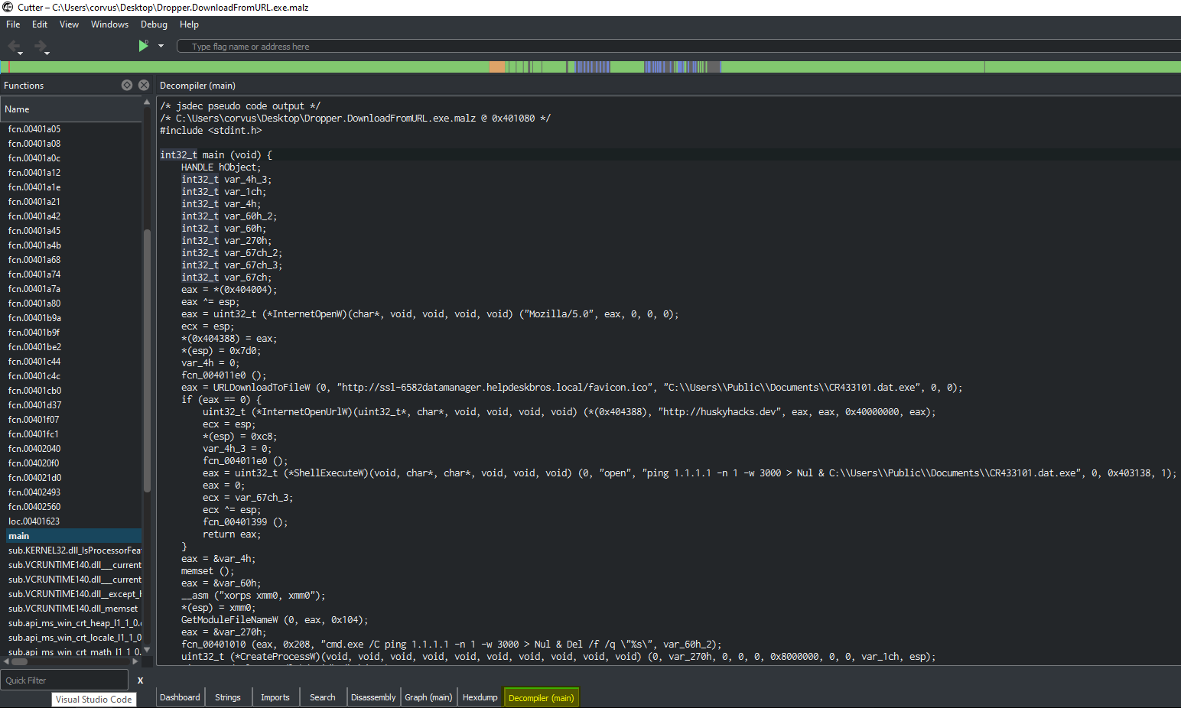The width and height of the screenshot is (1181, 708).
Task: Close the Functions panel
Action: point(144,85)
